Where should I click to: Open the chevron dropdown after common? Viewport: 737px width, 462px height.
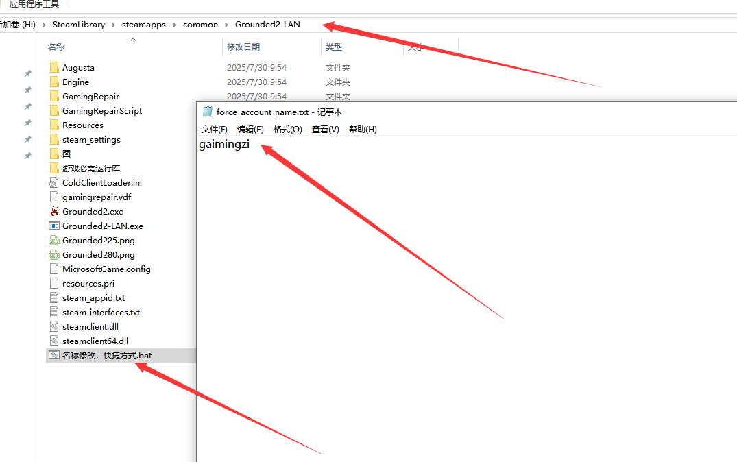[x=226, y=25]
